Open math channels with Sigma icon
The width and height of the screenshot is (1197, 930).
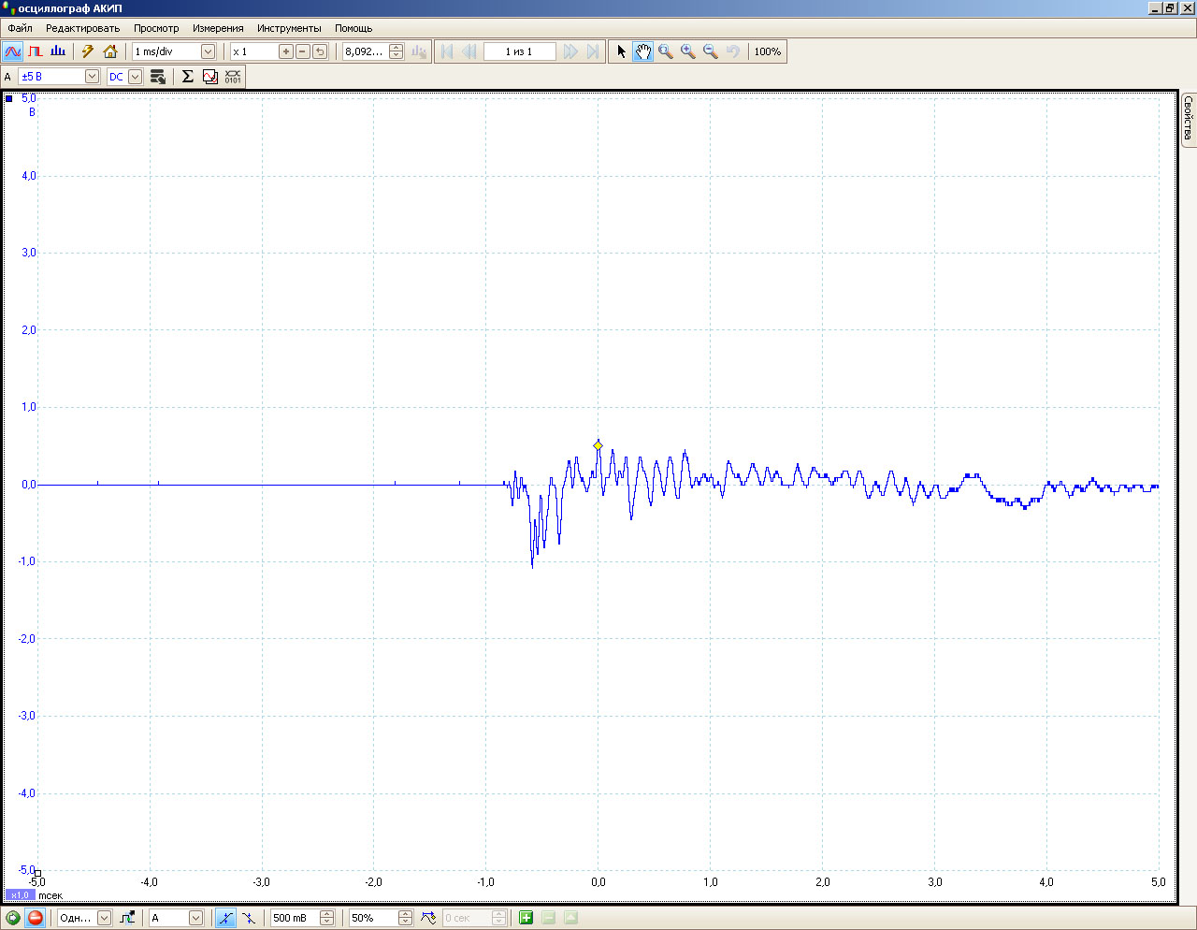click(187, 77)
